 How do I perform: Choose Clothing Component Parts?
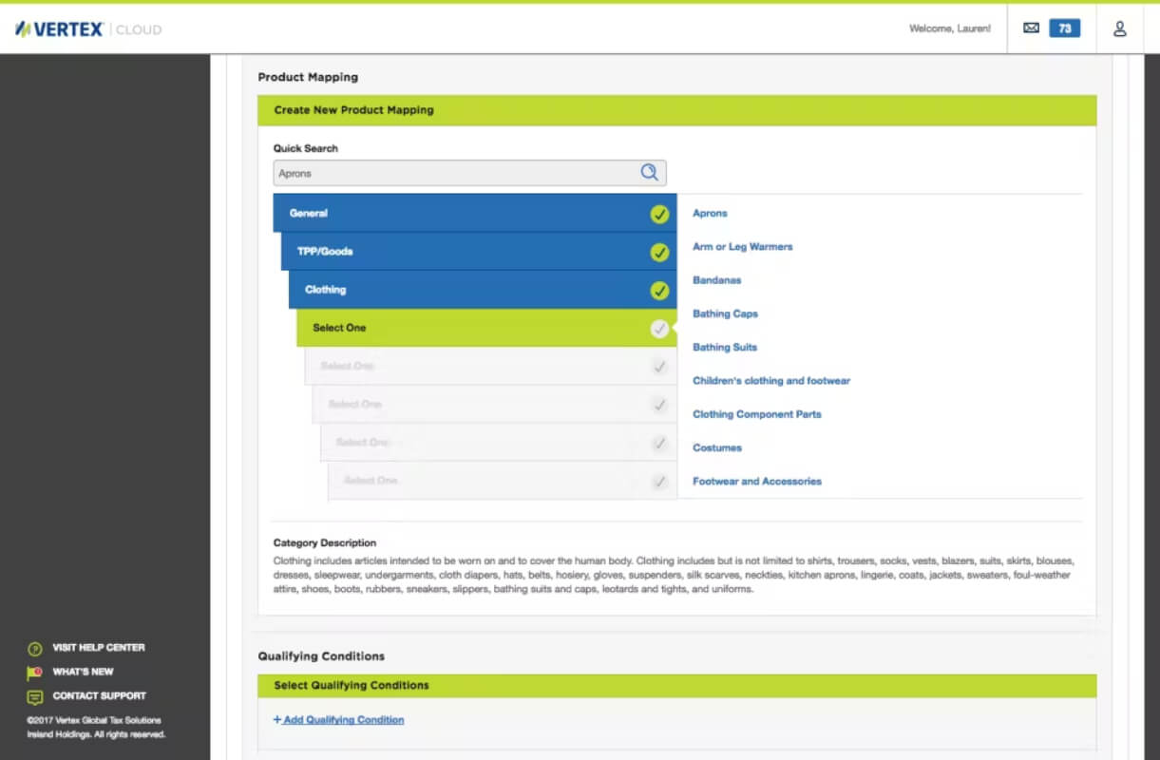(x=756, y=414)
